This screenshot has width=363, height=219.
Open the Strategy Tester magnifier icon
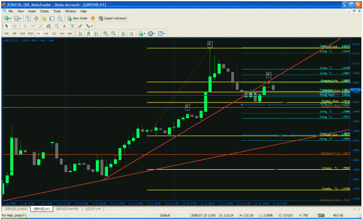(60, 19)
